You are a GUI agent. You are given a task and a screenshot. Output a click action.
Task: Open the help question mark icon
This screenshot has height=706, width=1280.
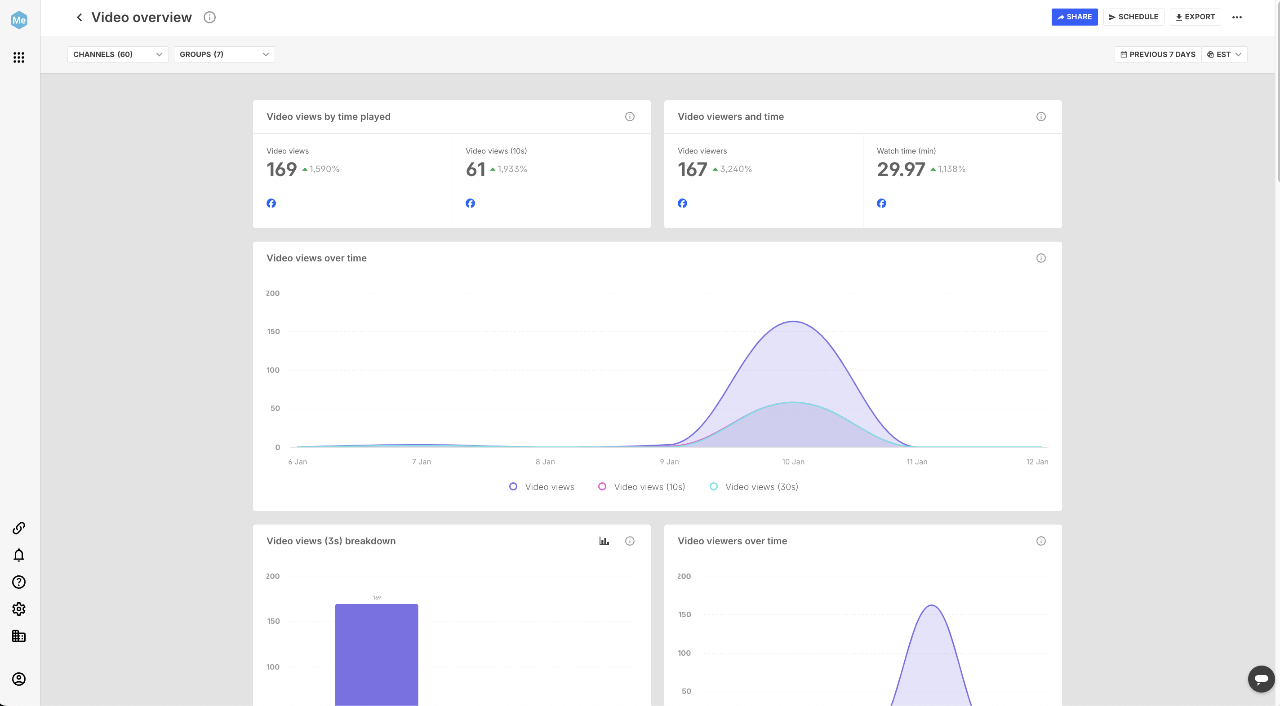click(19, 582)
